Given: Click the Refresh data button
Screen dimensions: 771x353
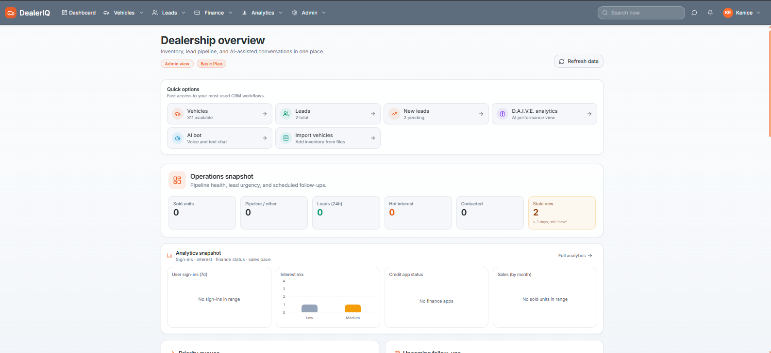Looking at the screenshot, I should click(579, 61).
